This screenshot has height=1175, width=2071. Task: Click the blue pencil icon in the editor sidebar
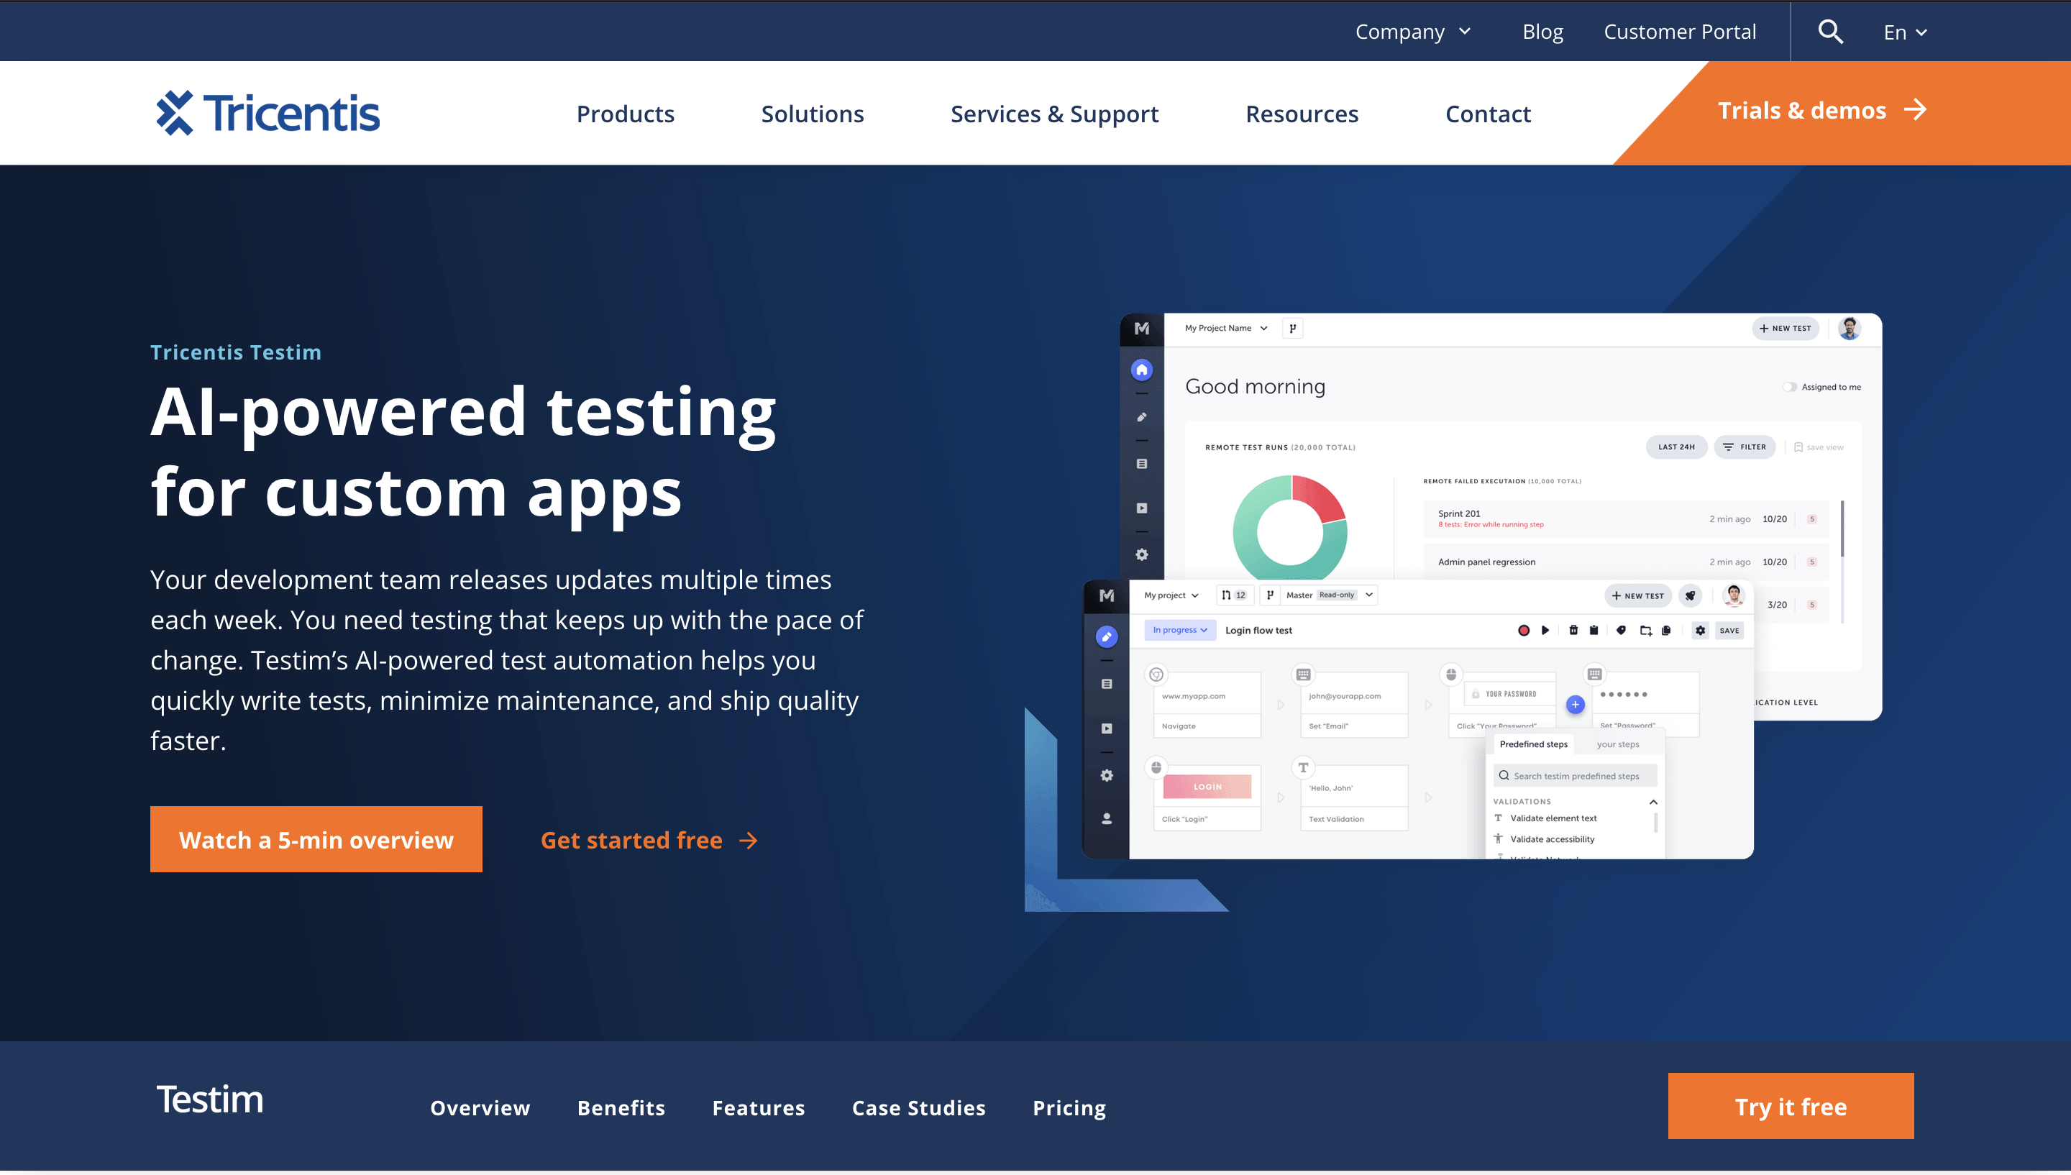click(1107, 636)
